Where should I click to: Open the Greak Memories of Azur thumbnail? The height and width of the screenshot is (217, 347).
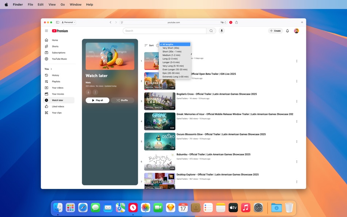(160, 121)
